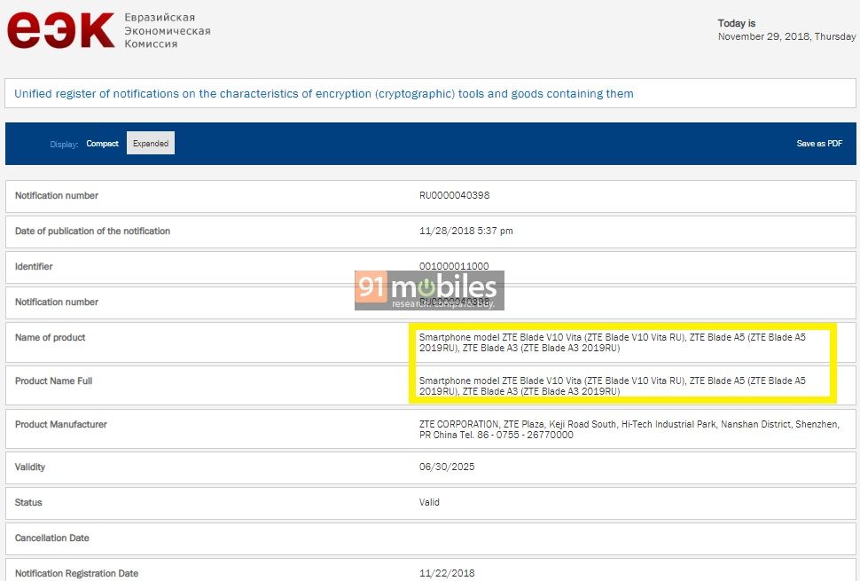Click the Display: label in blue bar
Viewport: 860px width, 581px height.
coord(64,144)
